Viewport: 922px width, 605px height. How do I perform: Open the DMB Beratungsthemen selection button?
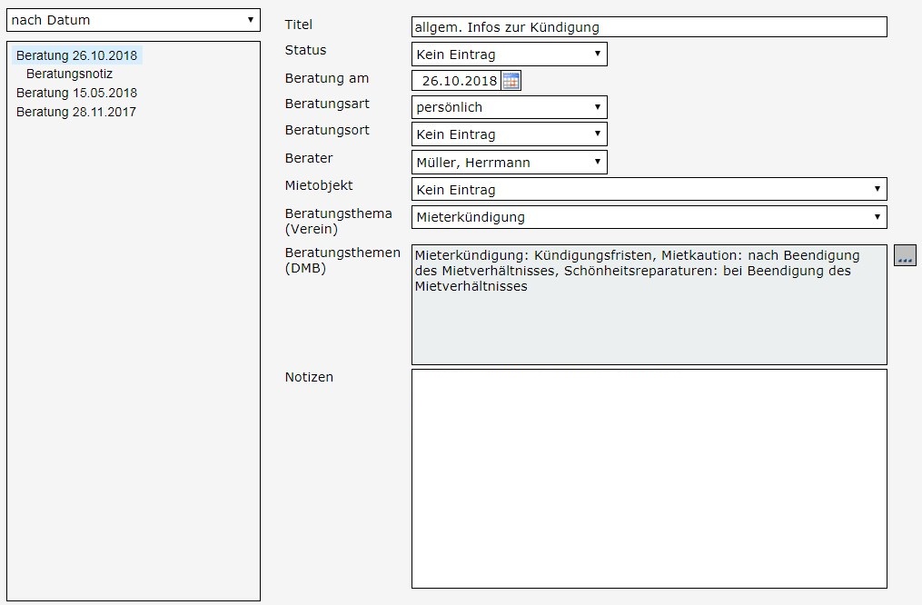point(905,256)
